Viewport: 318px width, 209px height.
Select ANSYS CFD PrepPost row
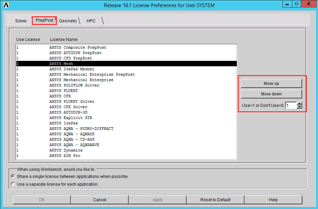pos(126,58)
